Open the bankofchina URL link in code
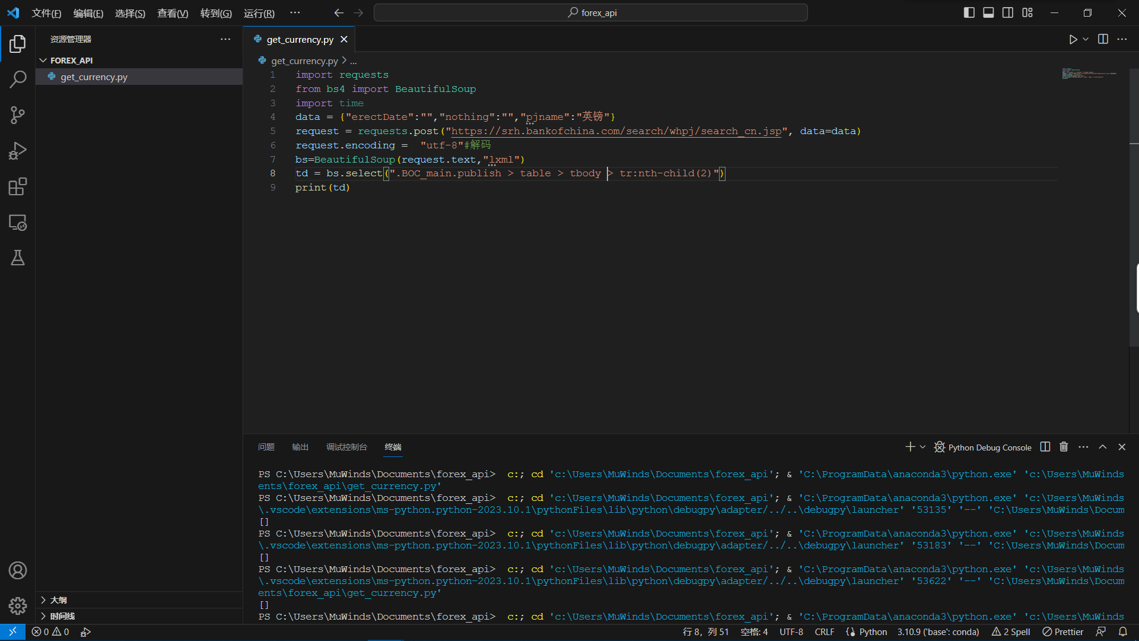Viewport: 1139px width, 641px height. pyautogui.click(x=616, y=131)
